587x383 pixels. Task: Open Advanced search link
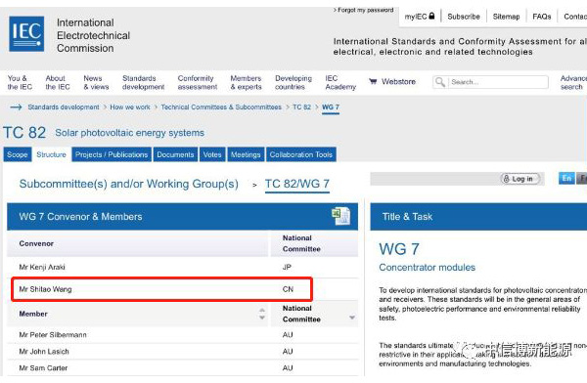coord(573,82)
